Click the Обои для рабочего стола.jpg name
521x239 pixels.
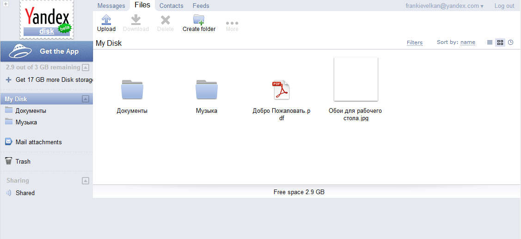point(356,114)
